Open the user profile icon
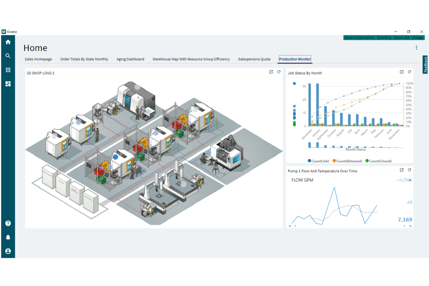 [x=8, y=251]
